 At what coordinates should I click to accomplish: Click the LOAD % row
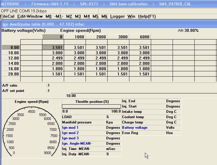point(91,117)
